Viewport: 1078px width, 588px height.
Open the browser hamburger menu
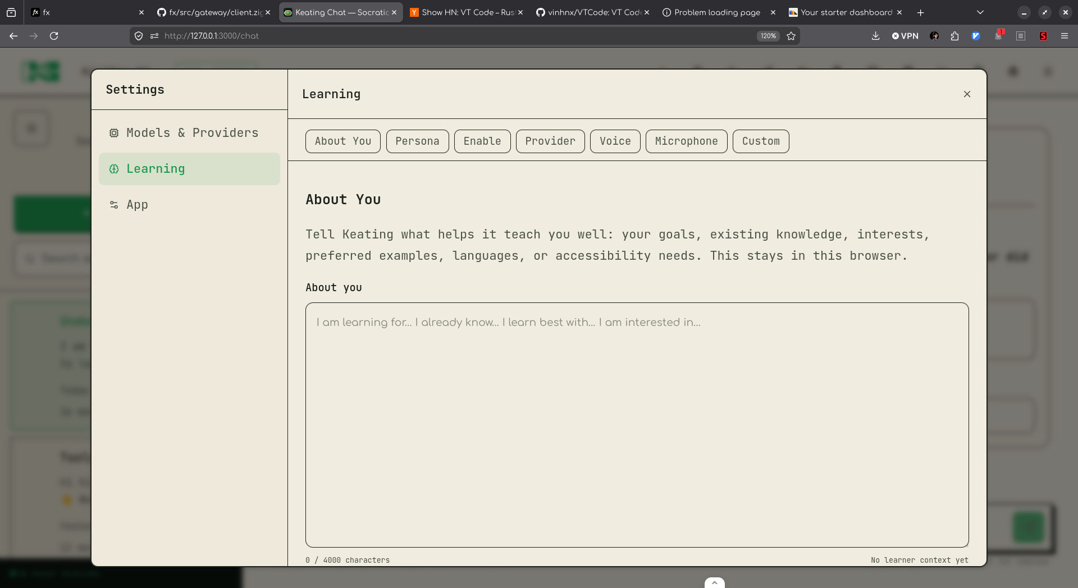[1065, 36]
